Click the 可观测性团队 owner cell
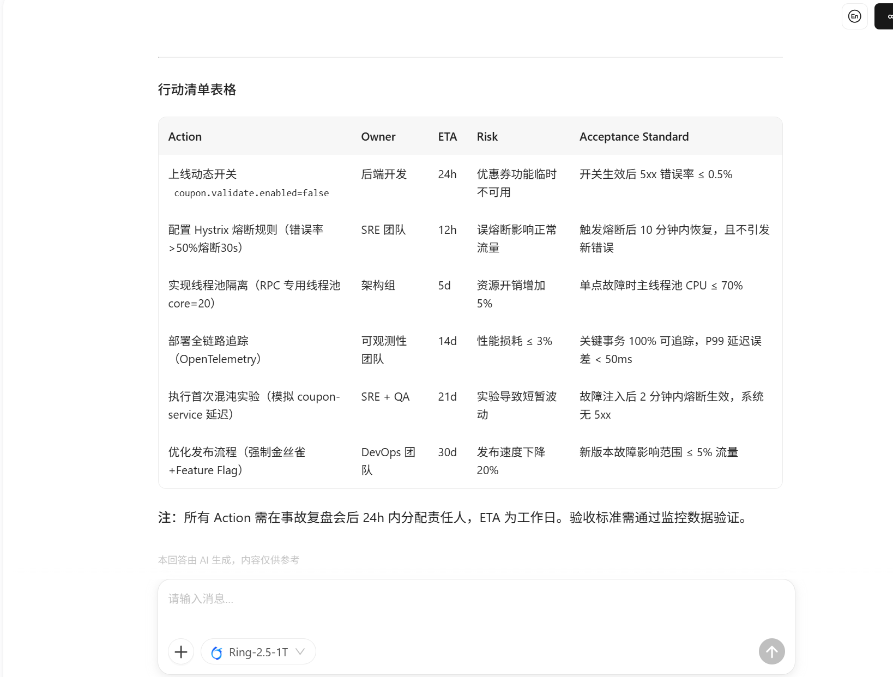The image size is (893, 677). coord(384,350)
